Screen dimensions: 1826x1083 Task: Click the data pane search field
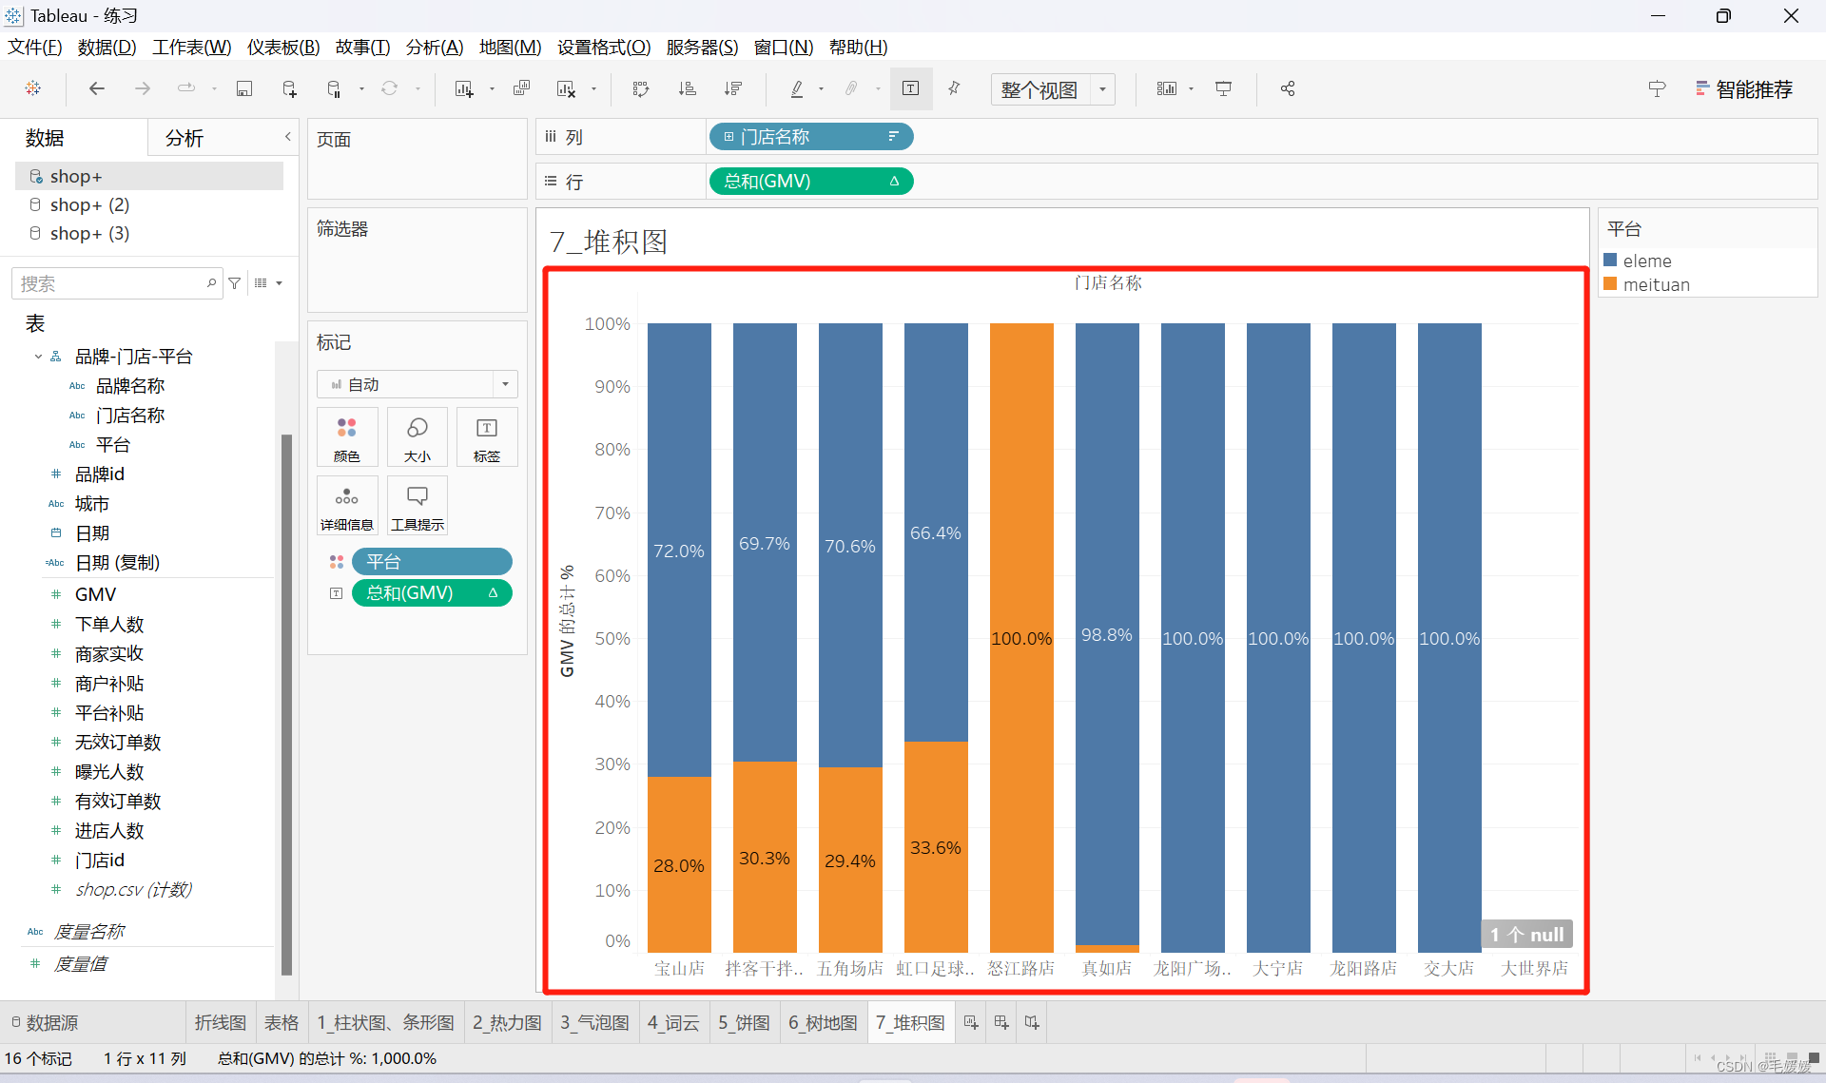click(116, 283)
